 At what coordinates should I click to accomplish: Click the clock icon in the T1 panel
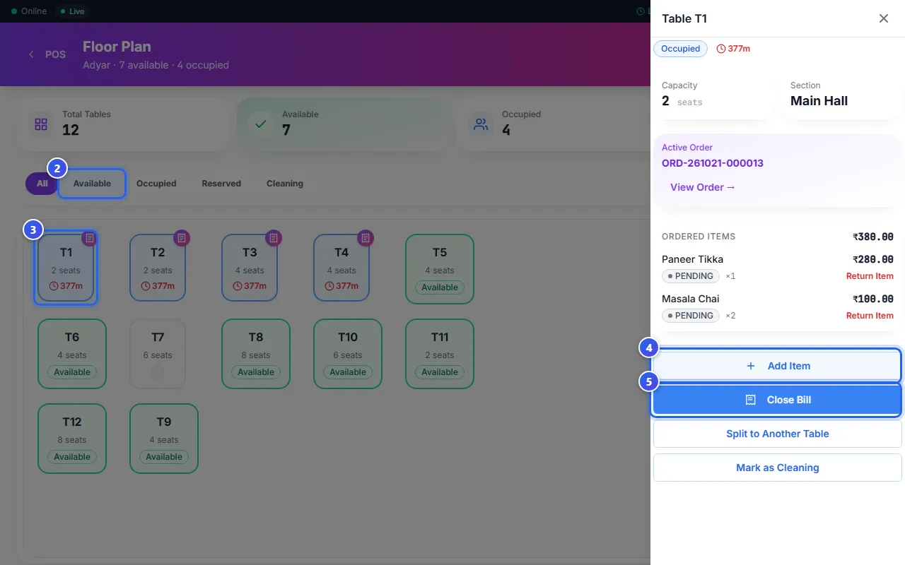click(x=721, y=49)
